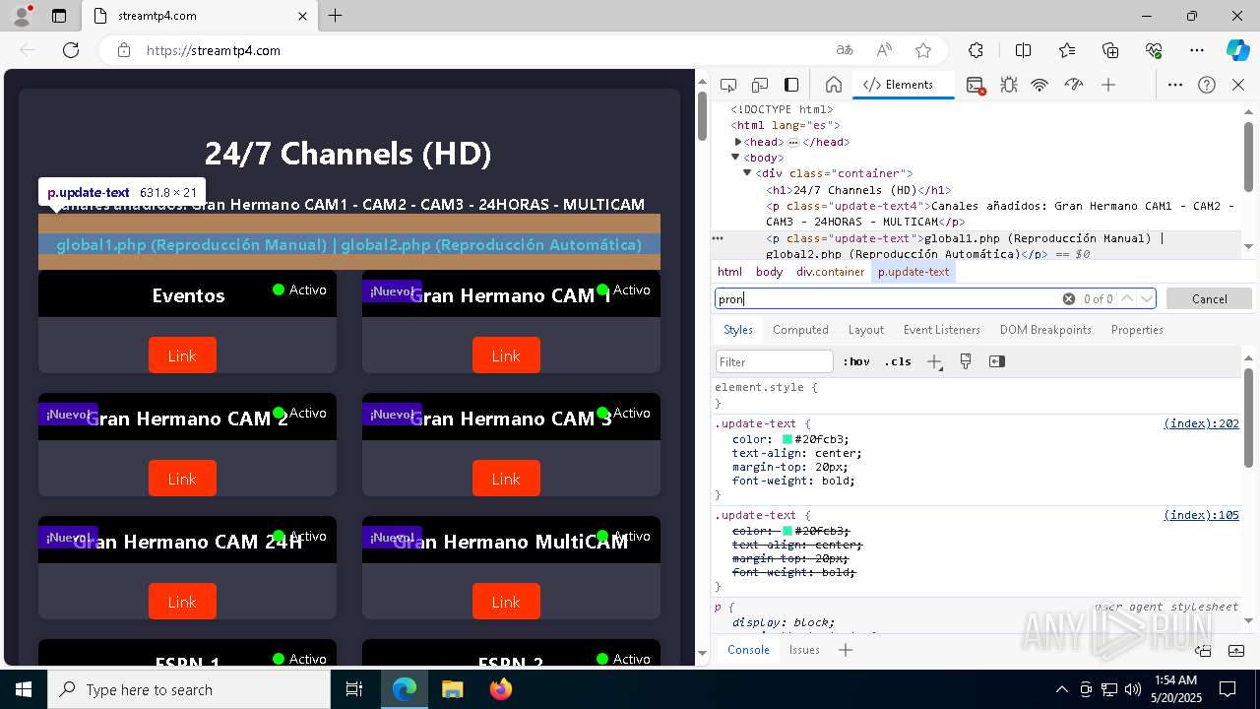Open the Sources bug icon tool
Image resolution: width=1260 pixels, height=709 pixels.
pyautogui.click(x=1008, y=85)
